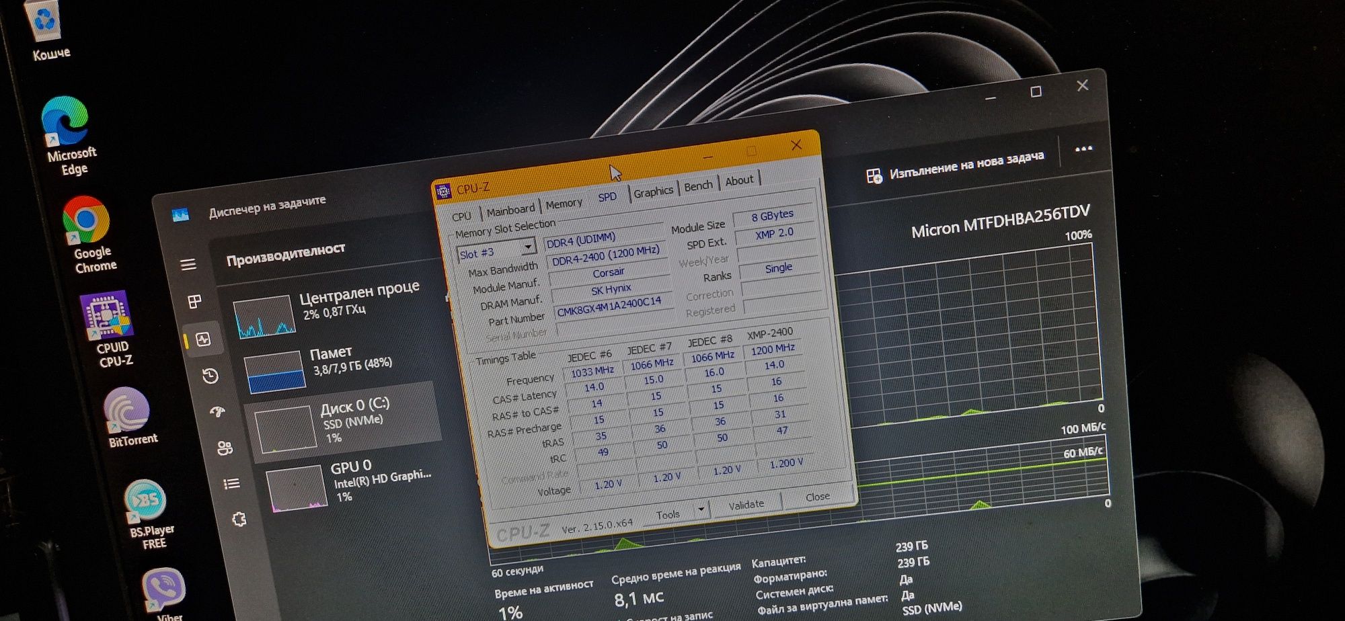Open App history icon in Task Manager sidebar

pyautogui.click(x=210, y=376)
